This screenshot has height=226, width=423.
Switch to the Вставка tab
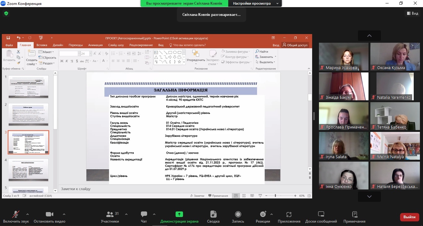pos(42,45)
